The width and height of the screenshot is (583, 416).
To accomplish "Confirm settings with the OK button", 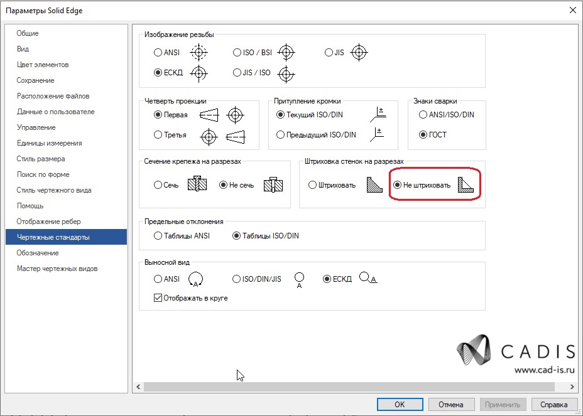I will 400,405.
